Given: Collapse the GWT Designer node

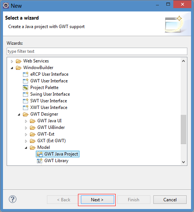Looking at the screenshot, I should coord(19,114).
